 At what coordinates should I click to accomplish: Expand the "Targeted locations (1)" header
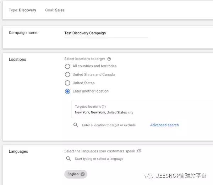pyautogui.click(x=90, y=107)
